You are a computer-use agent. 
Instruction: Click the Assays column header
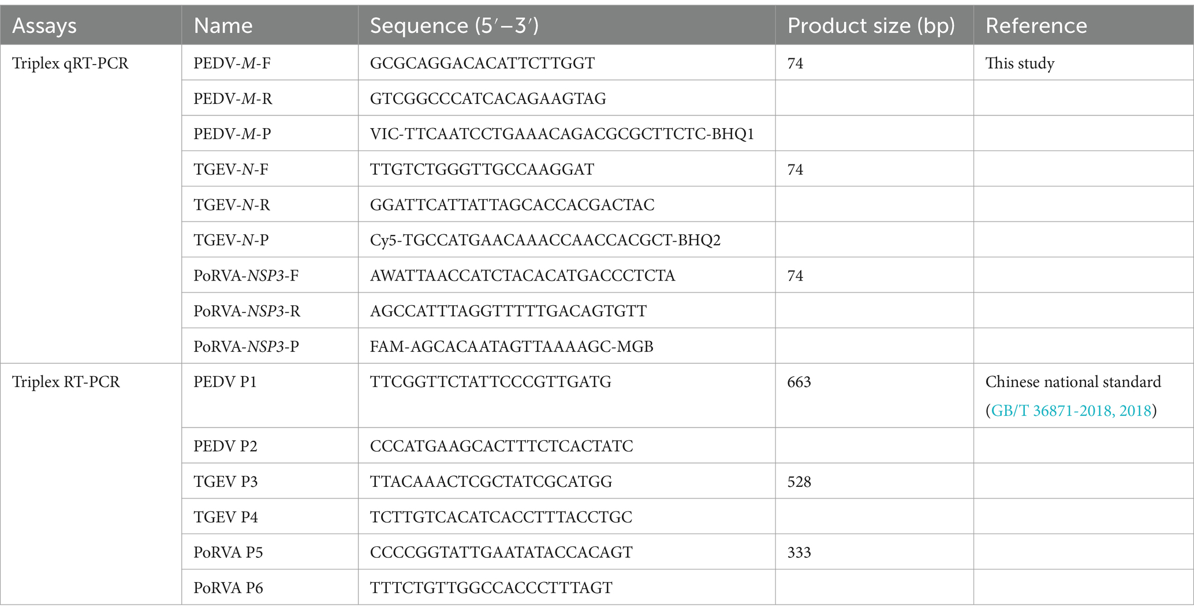click(x=44, y=26)
